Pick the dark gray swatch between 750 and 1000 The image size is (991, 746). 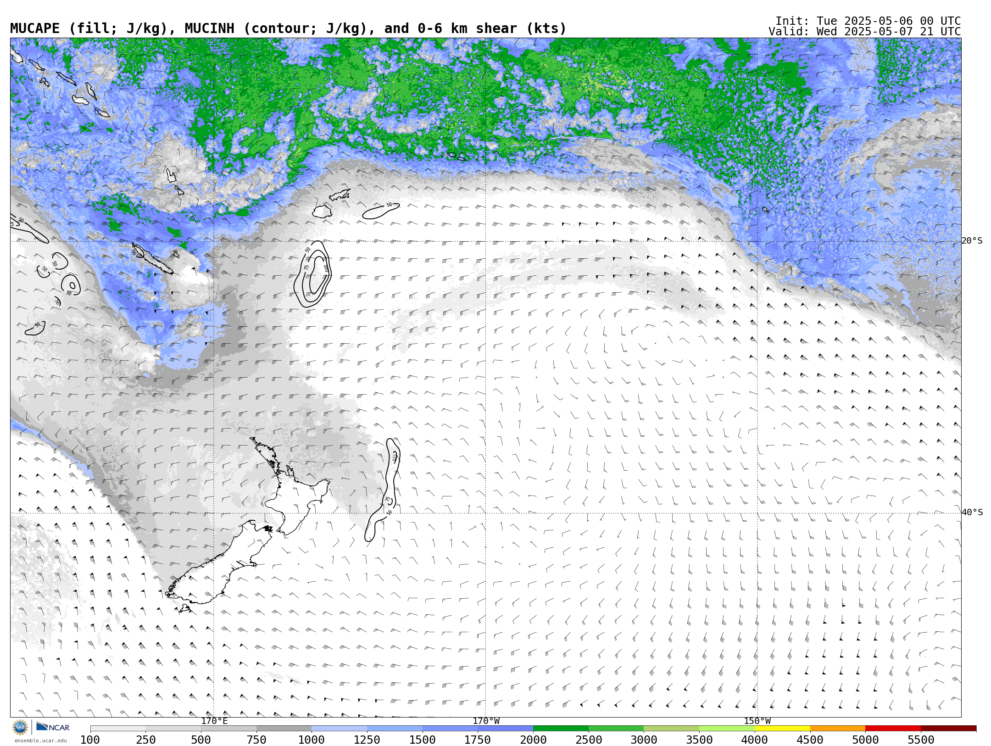284,729
